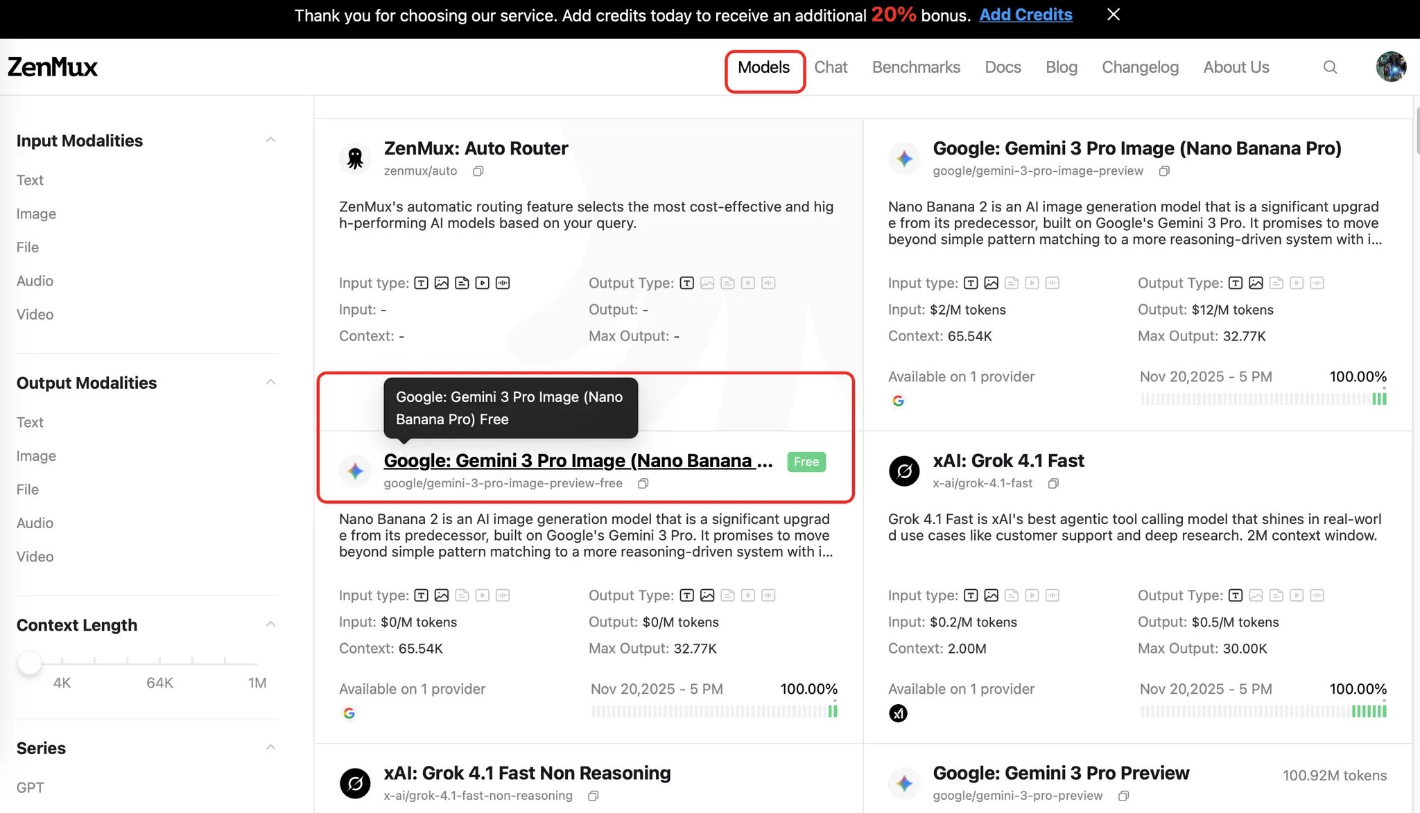Filter input modalities by Image
Screen dimensions: 1420x813
point(36,214)
